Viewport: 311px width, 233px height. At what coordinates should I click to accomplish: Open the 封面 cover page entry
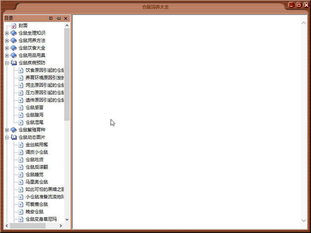pos(23,26)
